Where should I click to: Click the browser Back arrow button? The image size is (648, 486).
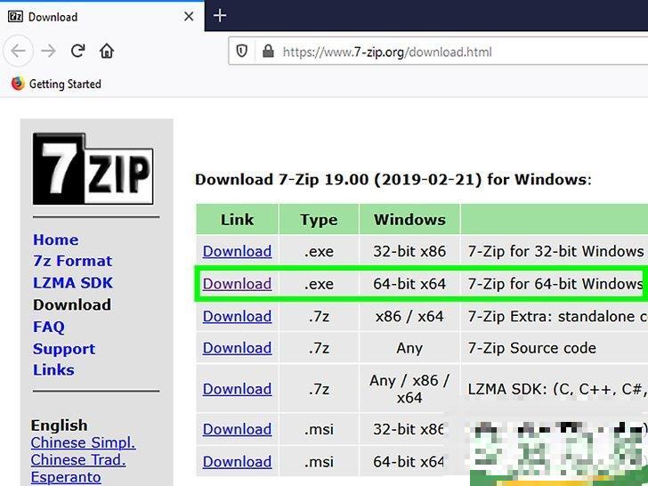click(x=20, y=51)
